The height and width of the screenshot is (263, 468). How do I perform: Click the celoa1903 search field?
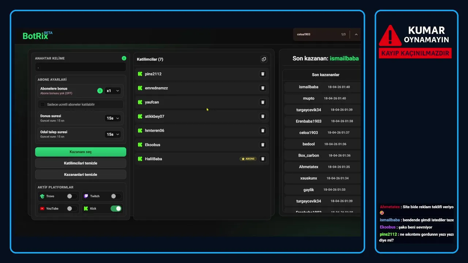tap(316, 34)
